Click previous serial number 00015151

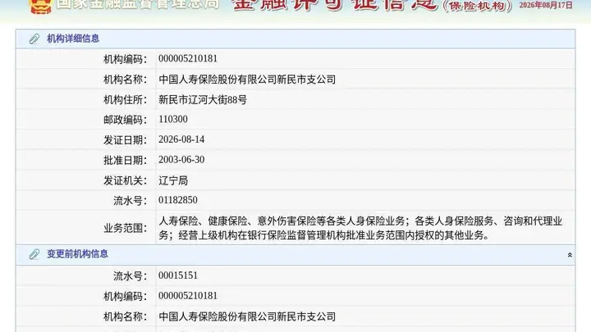coord(178,275)
